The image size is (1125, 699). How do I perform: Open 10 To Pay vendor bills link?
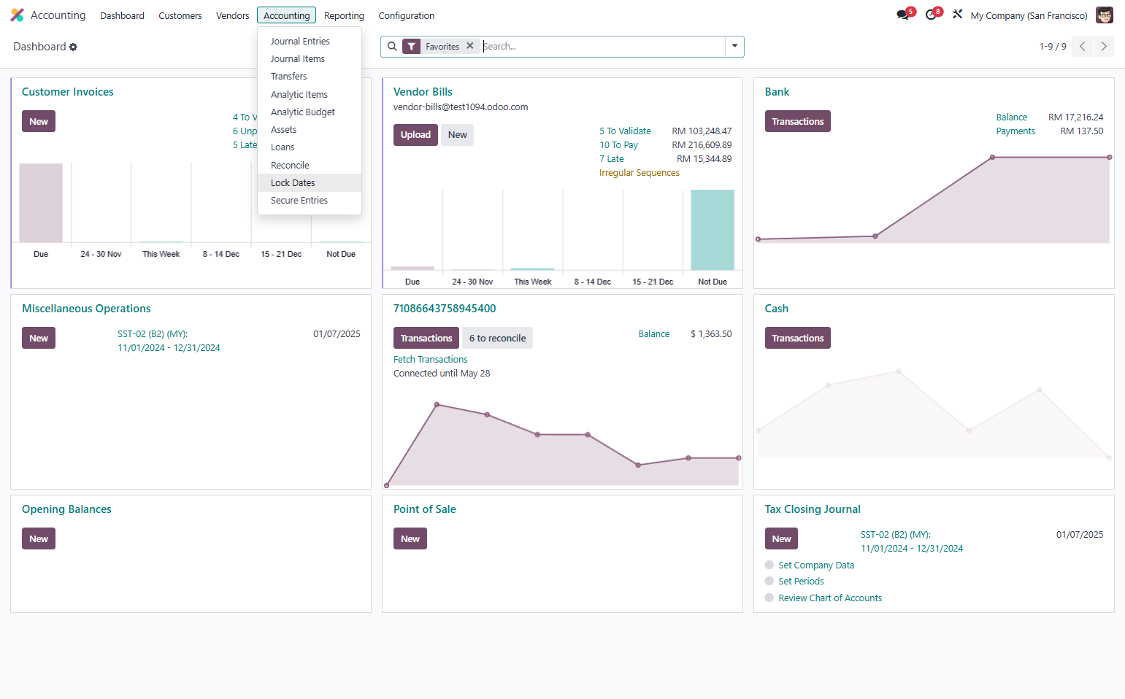619,145
